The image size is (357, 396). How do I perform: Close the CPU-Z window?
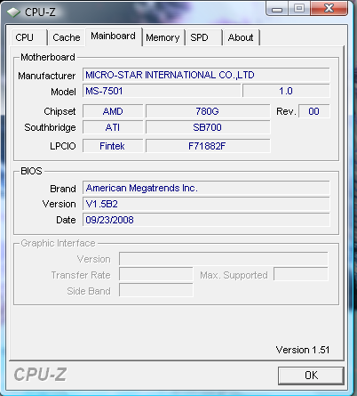click(x=329, y=8)
